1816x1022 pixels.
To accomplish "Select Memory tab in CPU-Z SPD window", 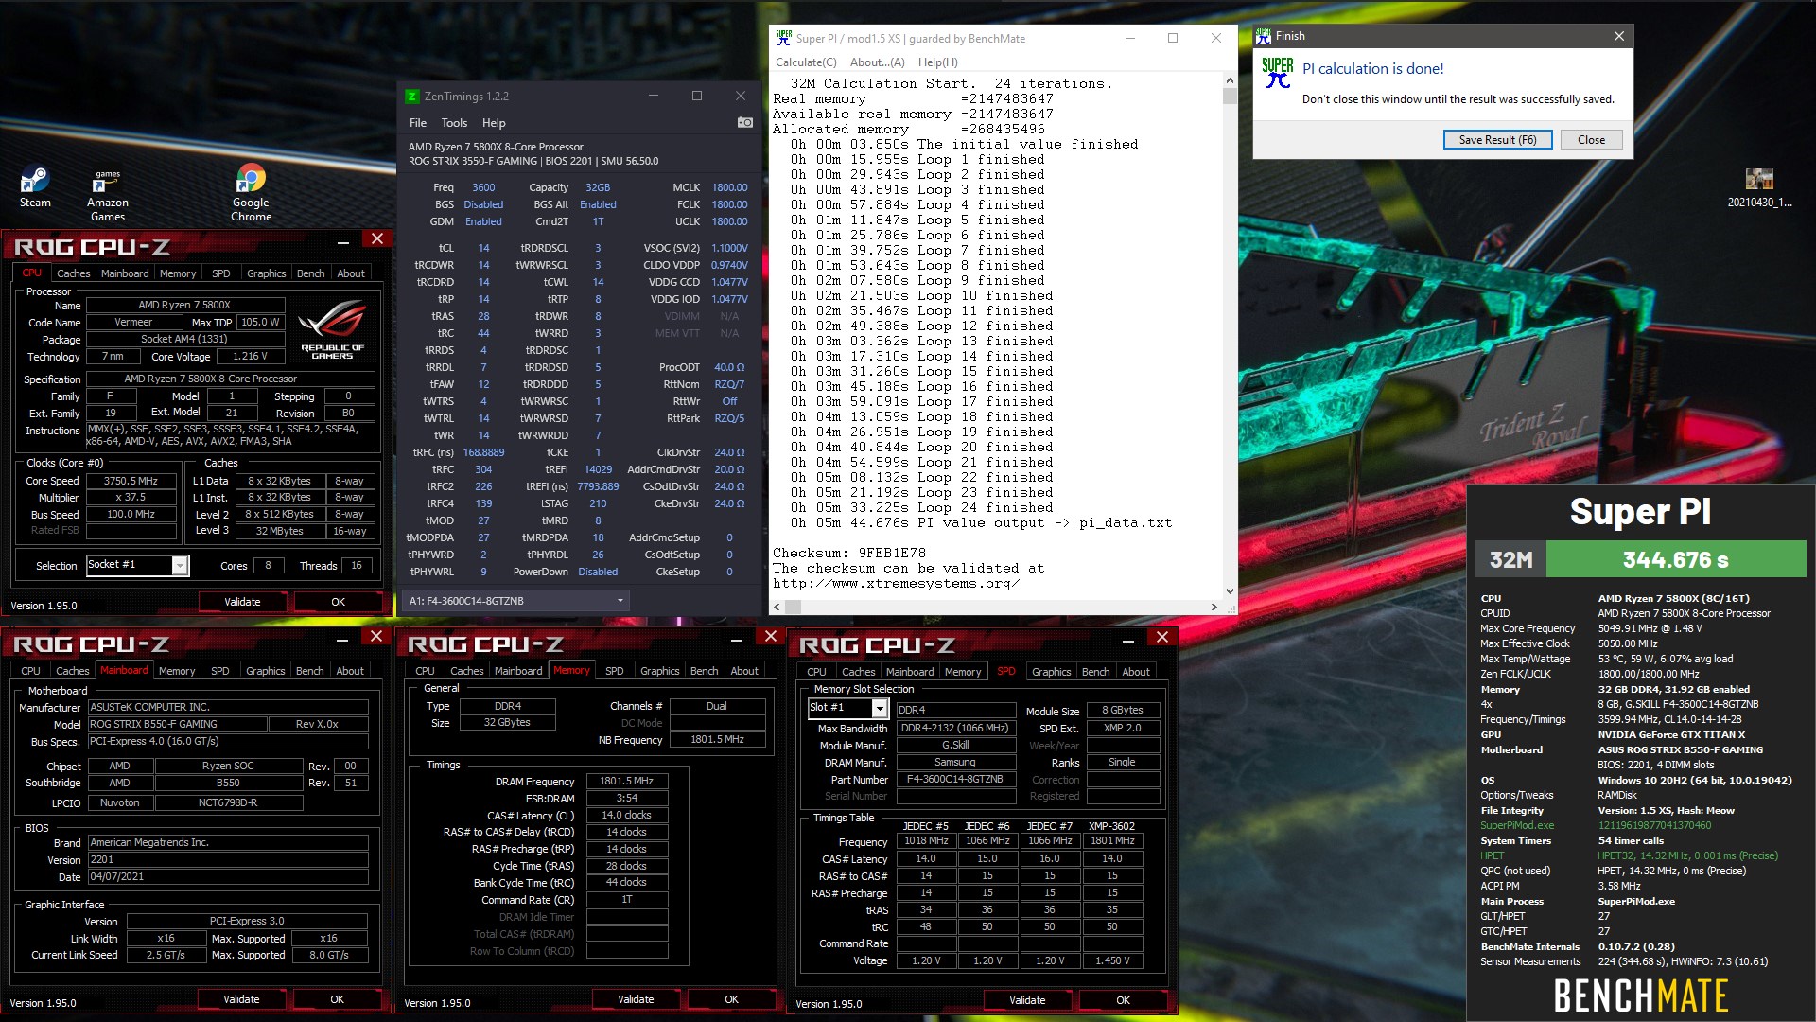I will [x=963, y=672].
